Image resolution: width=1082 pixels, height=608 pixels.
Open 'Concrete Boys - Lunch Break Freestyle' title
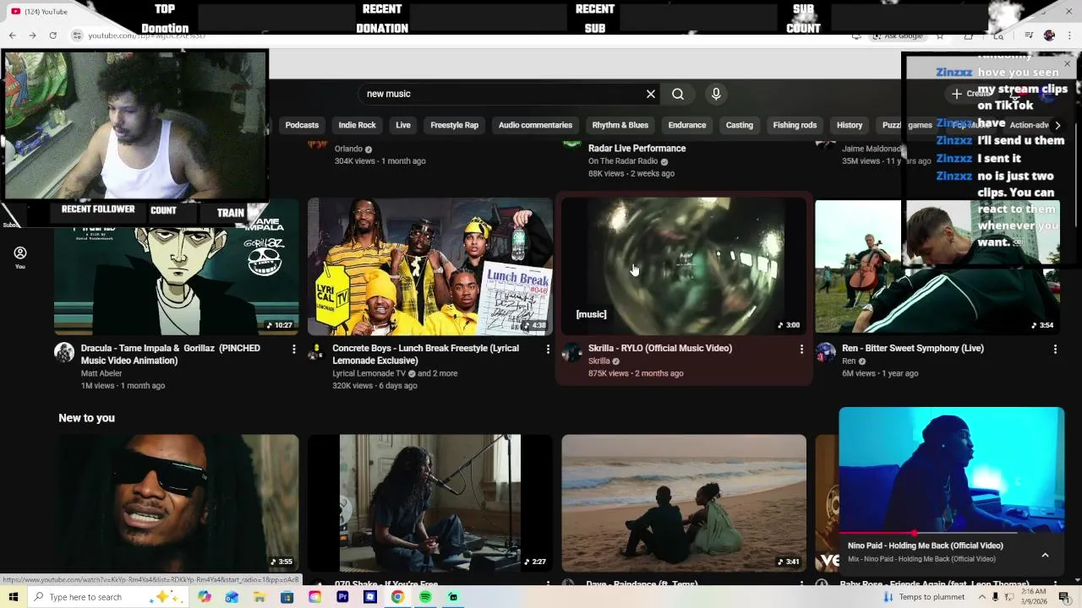point(426,354)
